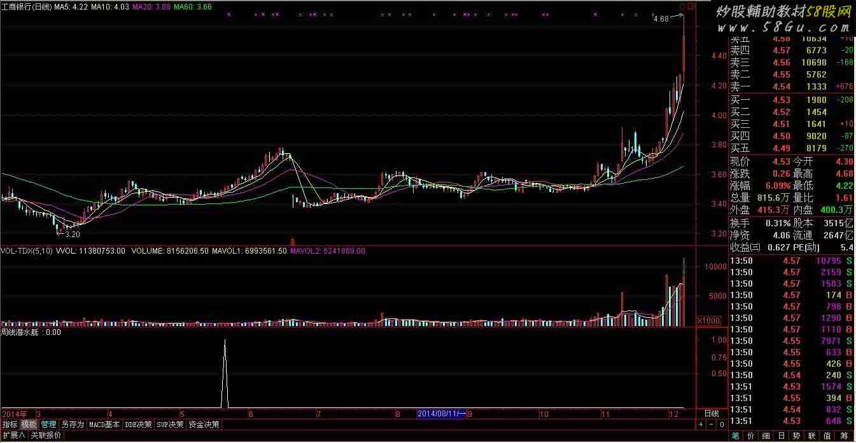Click the 买三 4.51 bid row
This screenshot has height=443, width=856.
click(x=791, y=124)
